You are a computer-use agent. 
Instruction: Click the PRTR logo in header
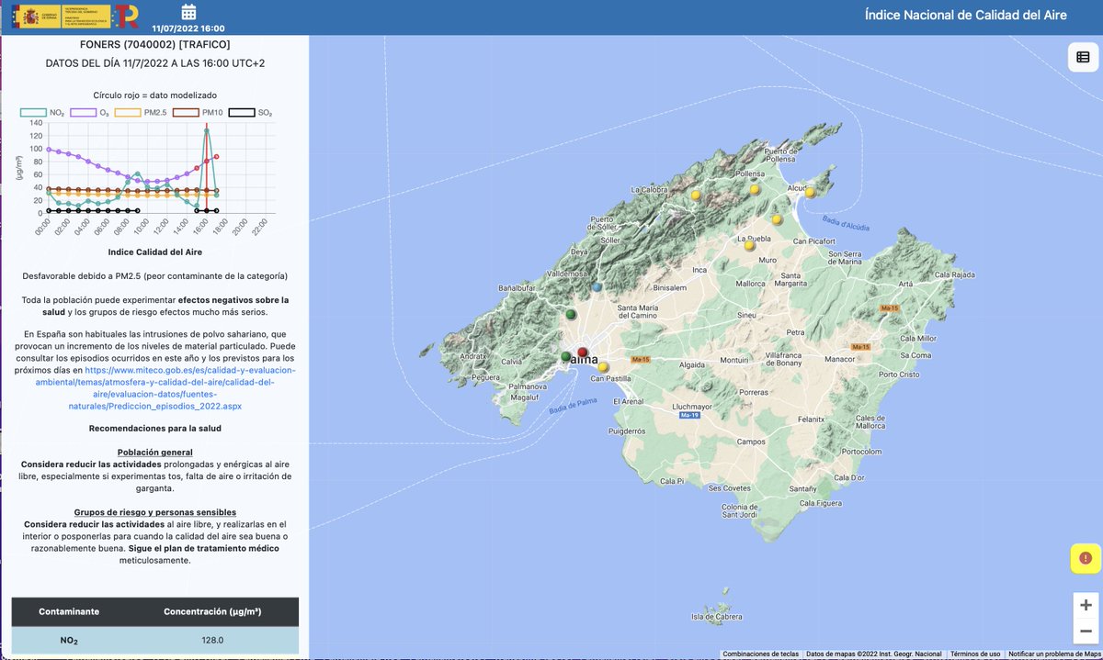point(126,17)
